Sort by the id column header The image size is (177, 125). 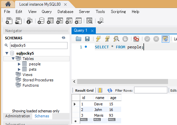click(87, 98)
